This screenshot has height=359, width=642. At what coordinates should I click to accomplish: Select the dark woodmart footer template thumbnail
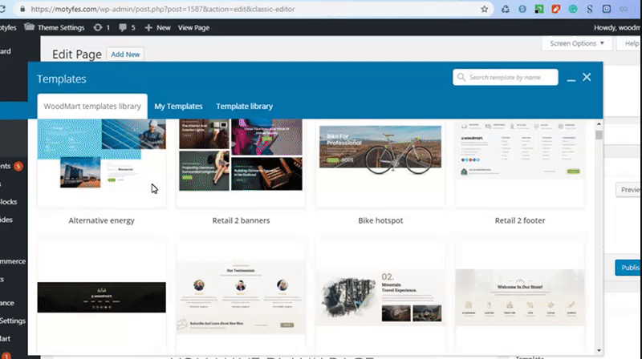coord(102,297)
